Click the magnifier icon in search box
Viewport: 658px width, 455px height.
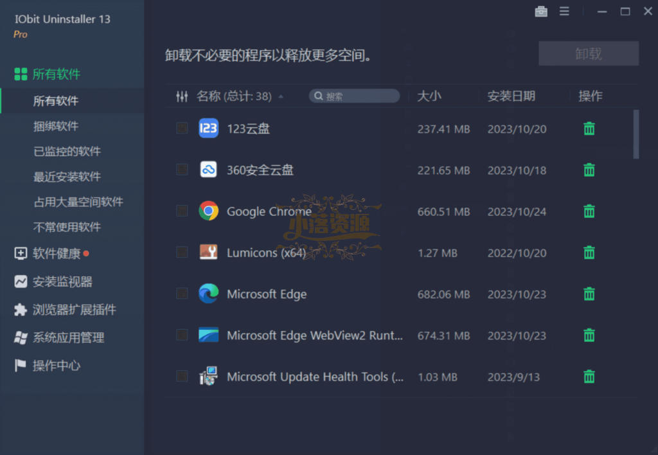coord(319,96)
